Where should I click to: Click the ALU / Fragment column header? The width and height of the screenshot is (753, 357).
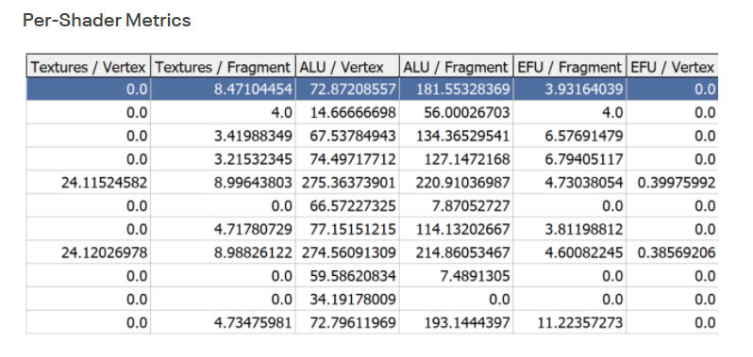point(456,67)
